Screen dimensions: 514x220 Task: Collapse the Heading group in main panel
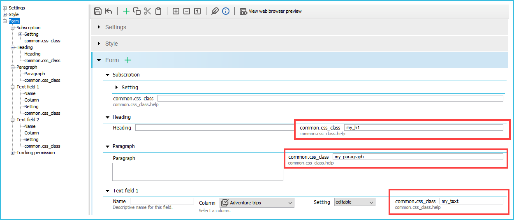[108, 117]
